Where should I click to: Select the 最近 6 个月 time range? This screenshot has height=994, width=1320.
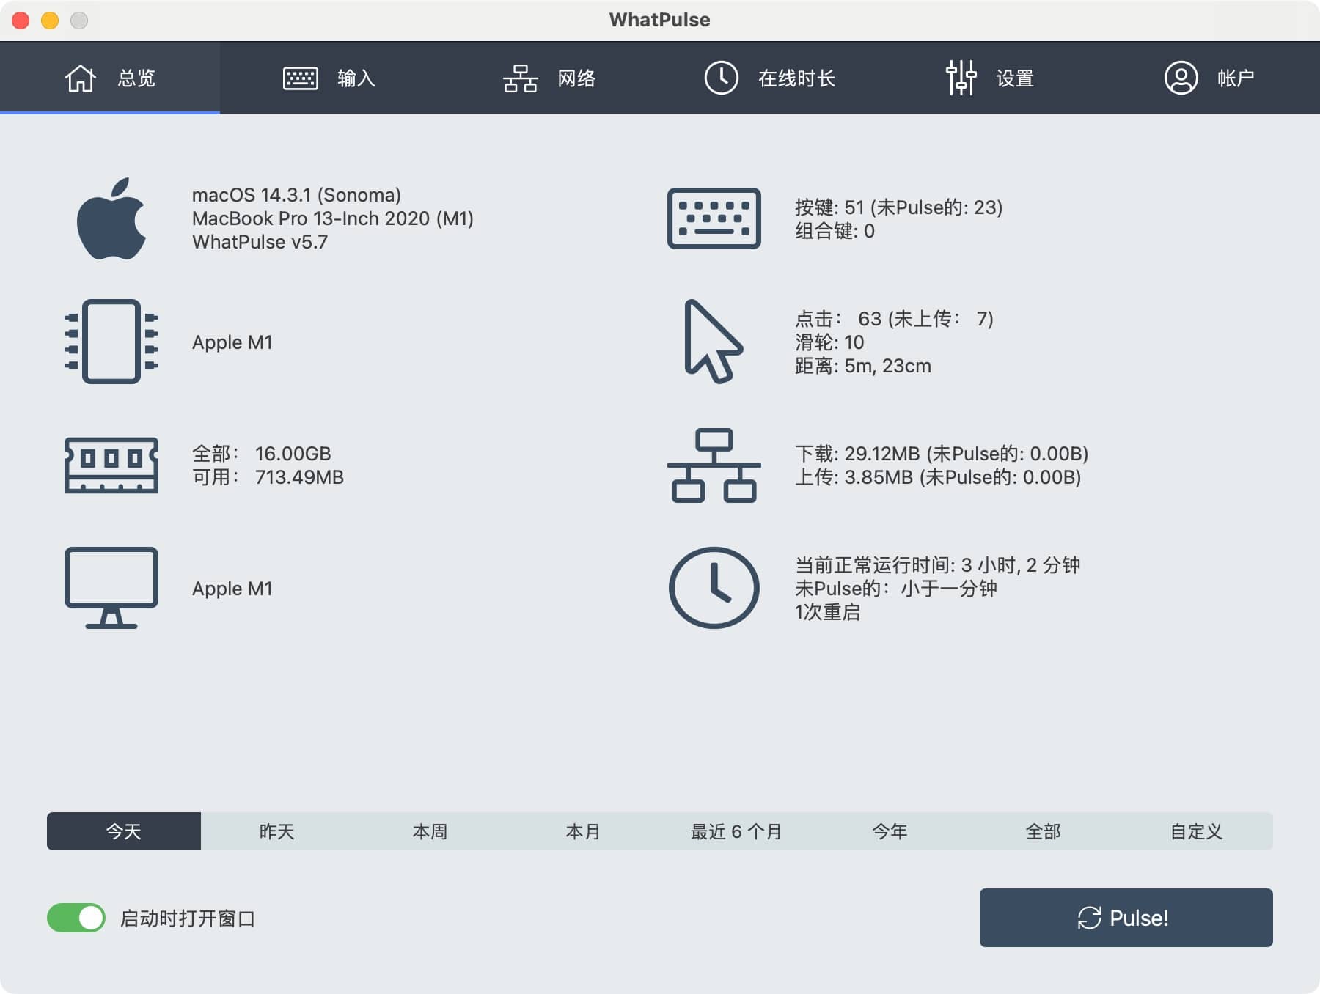click(737, 831)
